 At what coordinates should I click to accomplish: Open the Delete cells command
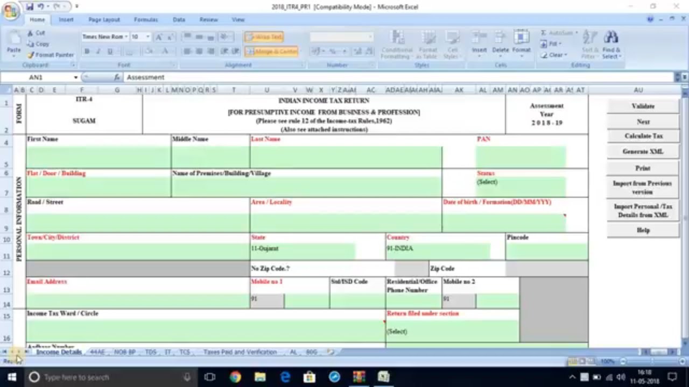click(500, 43)
